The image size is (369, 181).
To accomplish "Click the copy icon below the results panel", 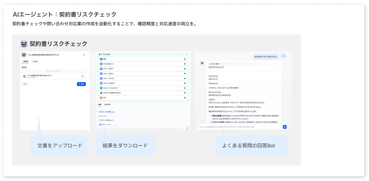I will coord(187,129).
